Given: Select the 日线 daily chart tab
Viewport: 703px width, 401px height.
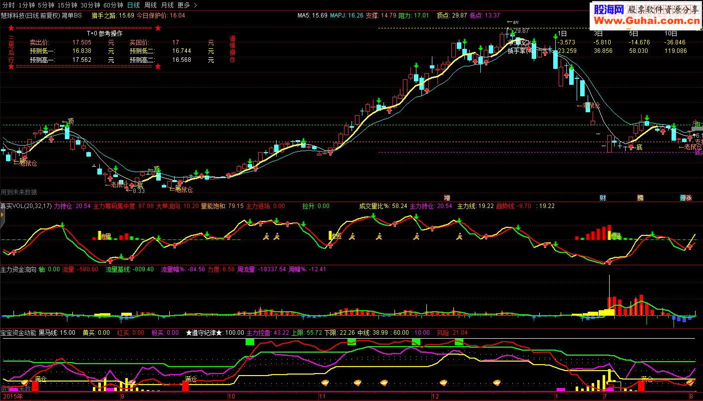Looking at the screenshot, I should click(x=133, y=5).
